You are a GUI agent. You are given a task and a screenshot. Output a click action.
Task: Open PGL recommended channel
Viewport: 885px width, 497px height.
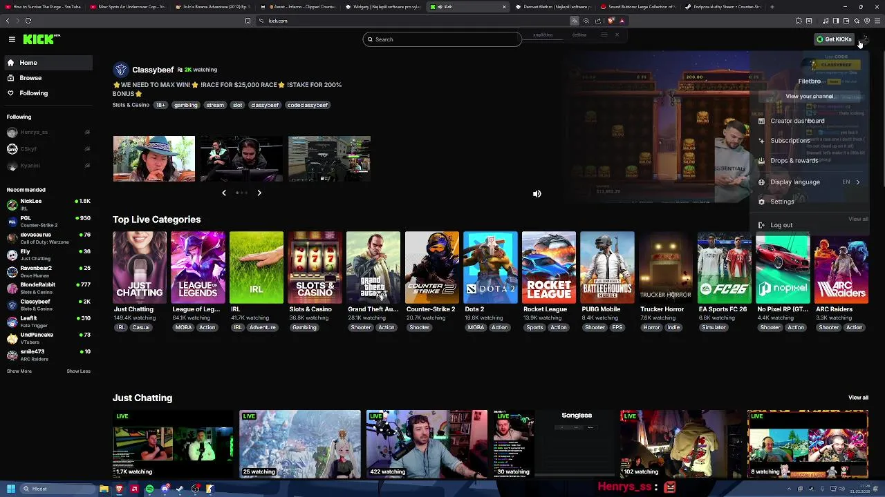pyautogui.click(x=48, y=221)
